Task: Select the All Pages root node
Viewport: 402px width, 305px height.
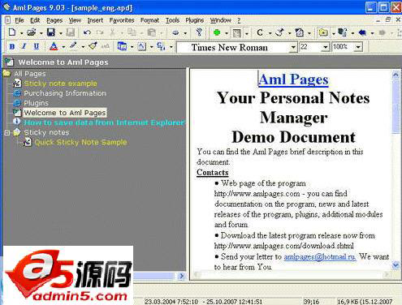Action: click(x=30, y=74)
